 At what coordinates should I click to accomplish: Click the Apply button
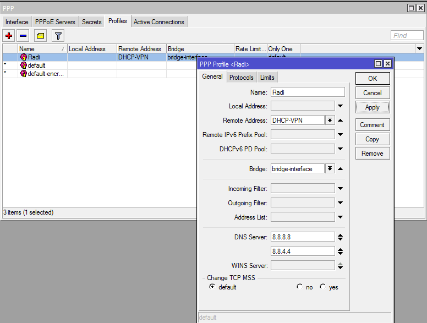(x=373, y=107)
